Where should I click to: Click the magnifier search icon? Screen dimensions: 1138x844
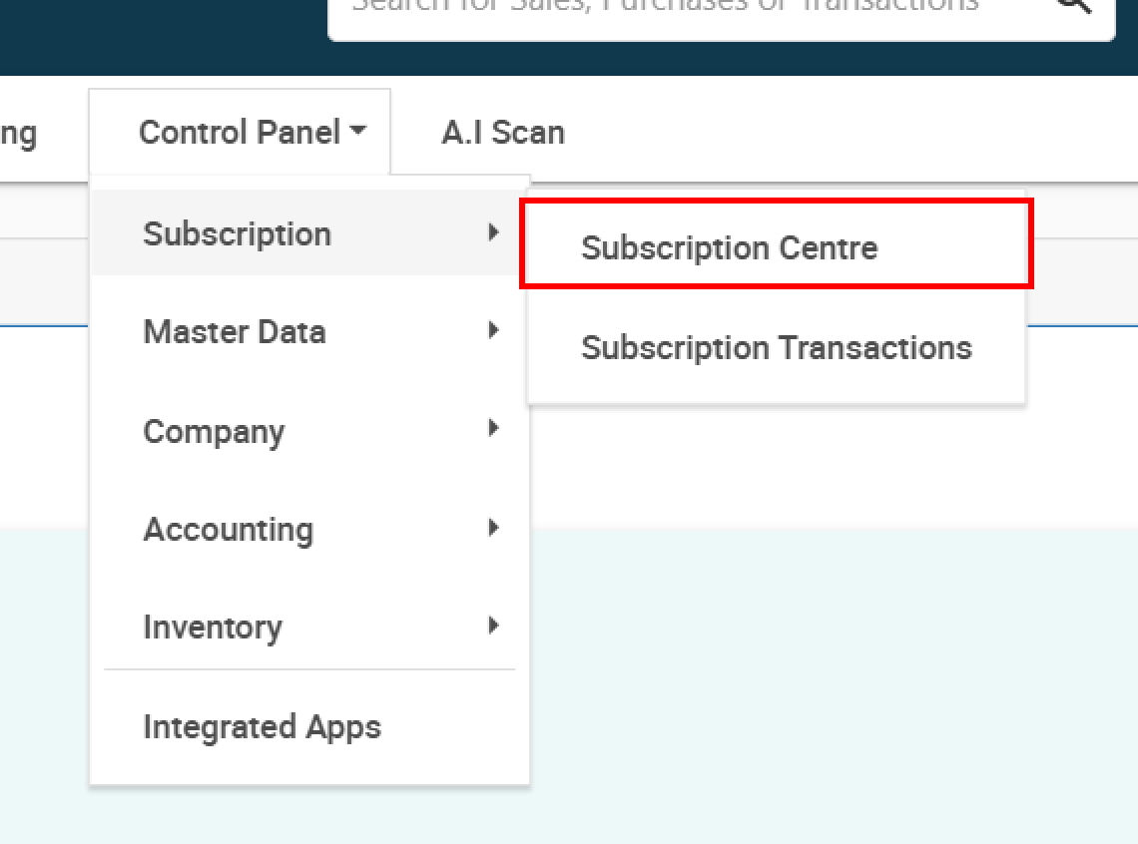tap(1075, 6)
